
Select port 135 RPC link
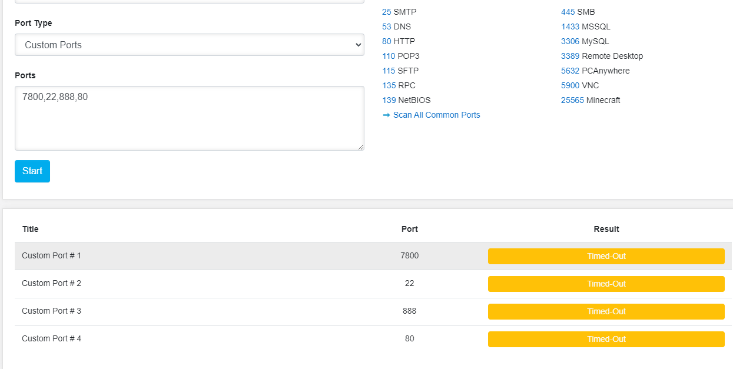389,85
